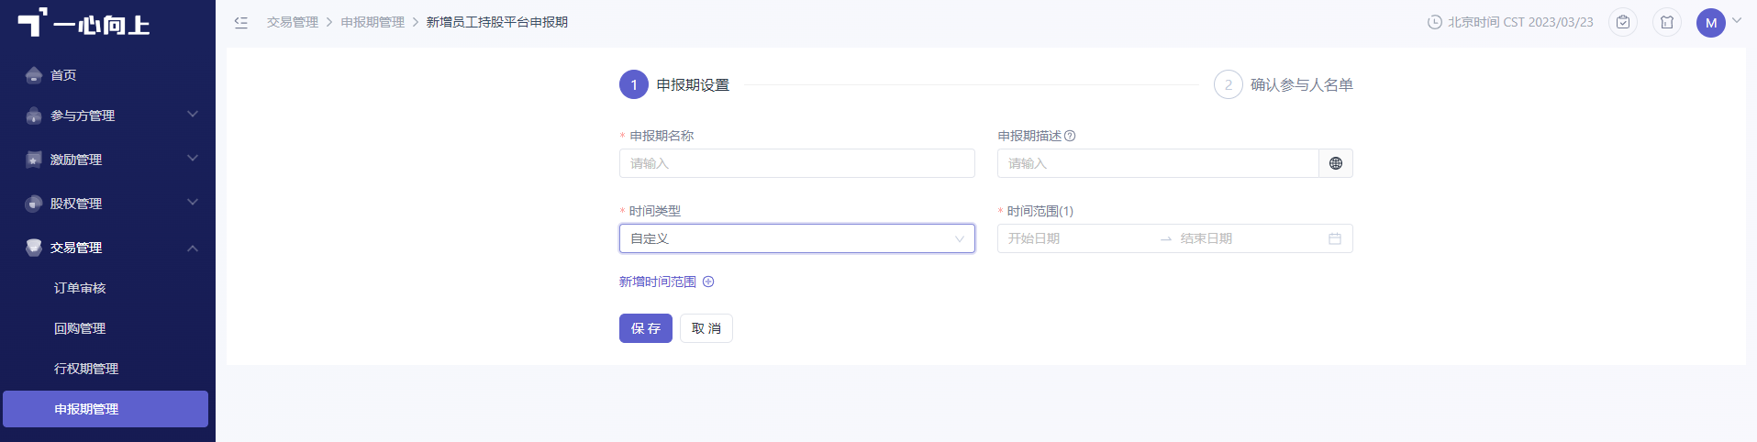Click the plus icon next to 新增时间范围
Viewport: 1757px width, 442px height.
708,282
